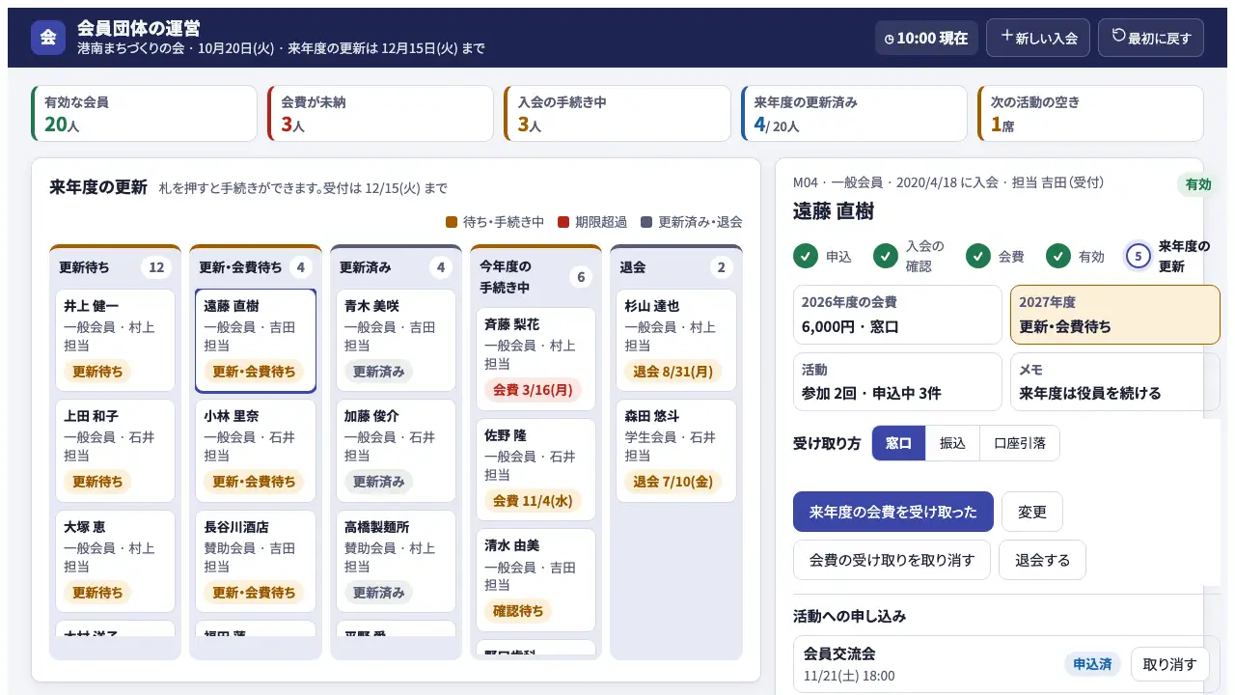Select the 青木 美咲 member card
Screen dimensions: 1235x695
point(396,341)
